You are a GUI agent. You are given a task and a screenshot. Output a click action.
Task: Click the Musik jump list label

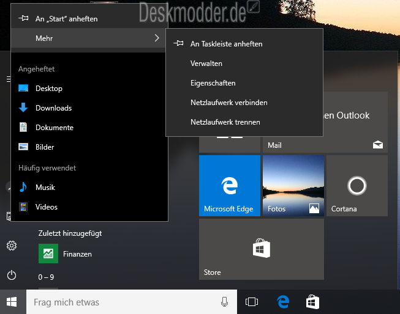(45, 188)
